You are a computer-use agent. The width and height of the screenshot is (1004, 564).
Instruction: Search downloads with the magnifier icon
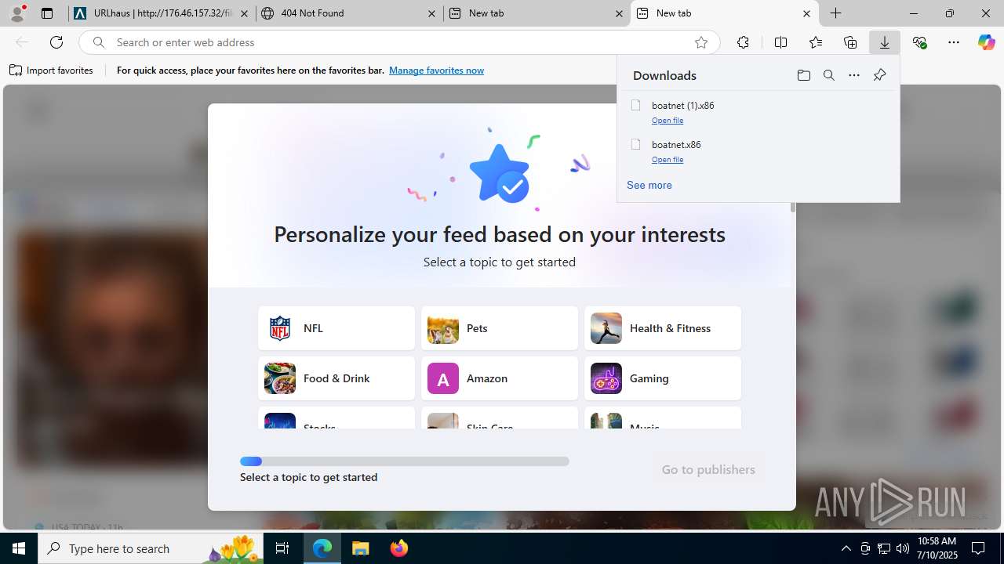(x=828, y=75)
